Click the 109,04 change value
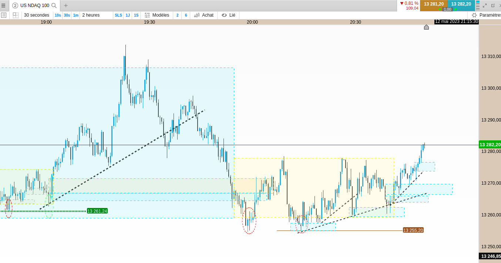Viewport: 501px width, 263px height. (412, 8)
